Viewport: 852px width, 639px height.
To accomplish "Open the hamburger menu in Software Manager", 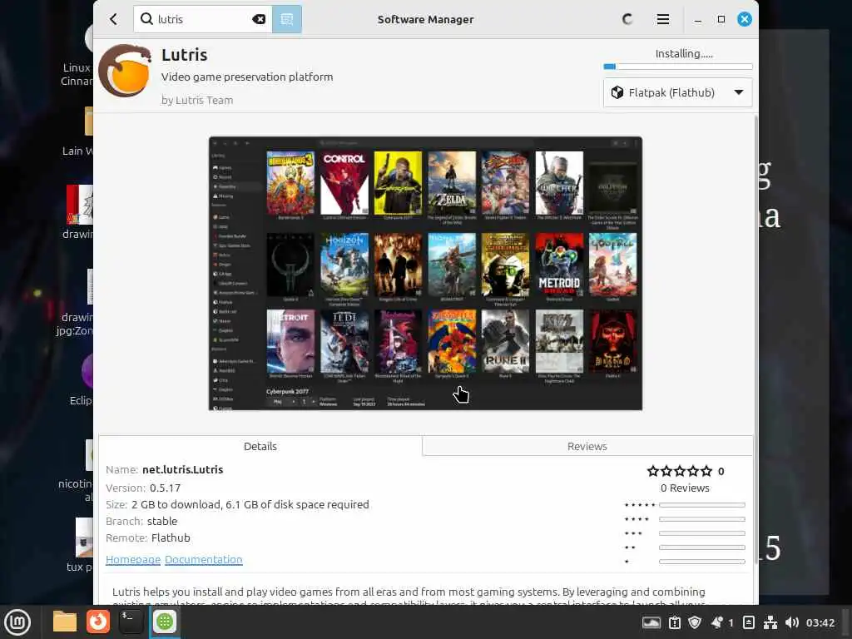I will coord(662,20).
